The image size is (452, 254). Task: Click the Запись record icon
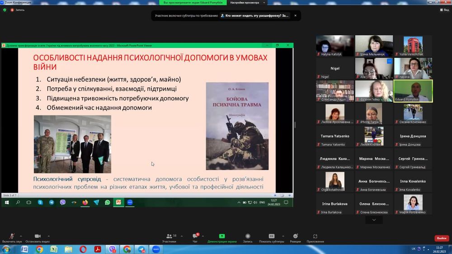point(248,237)
